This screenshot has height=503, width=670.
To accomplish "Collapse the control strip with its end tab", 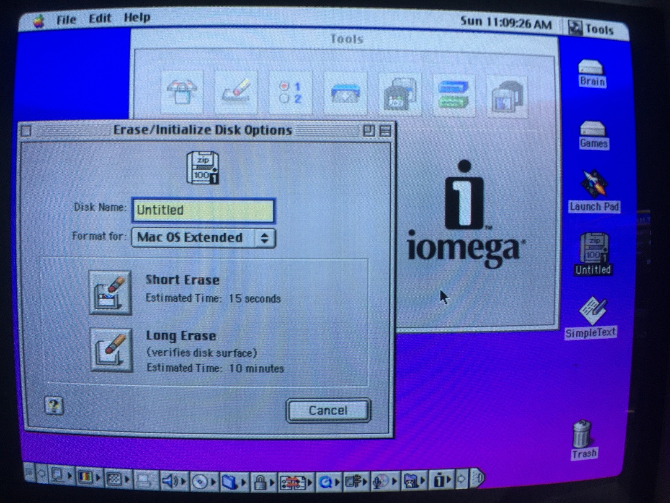I will [477, 477].
